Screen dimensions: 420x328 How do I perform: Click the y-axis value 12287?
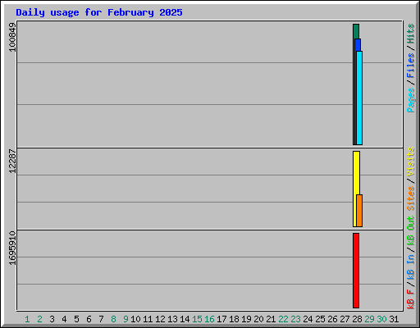coord(12,161)
